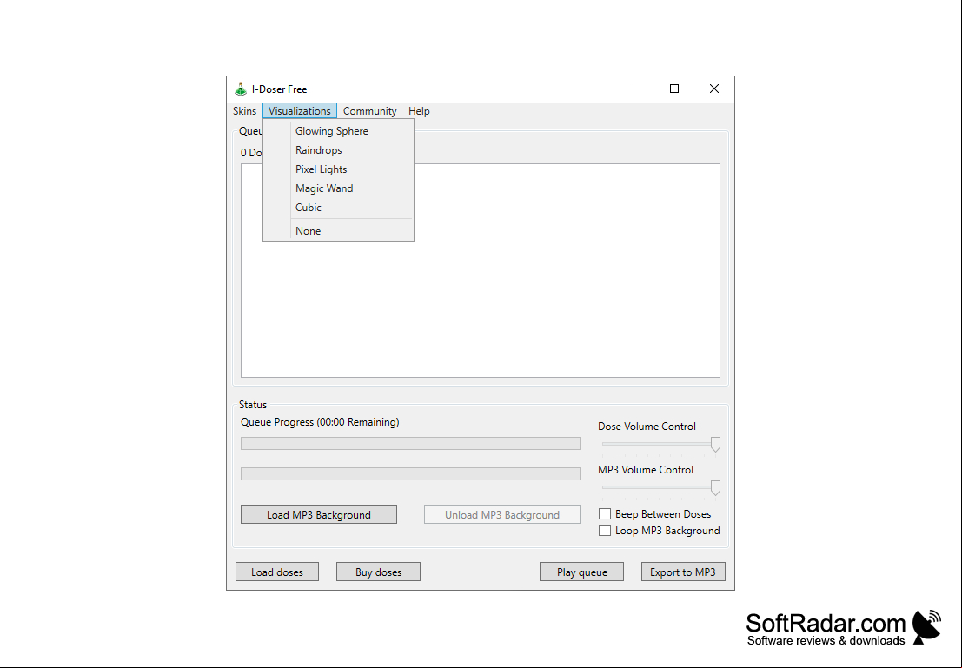Viewport: 962px width, 668px height.
Task: Click the Queue Progress remaining time label
Action: pyautogui.click(x=320, y=422)
